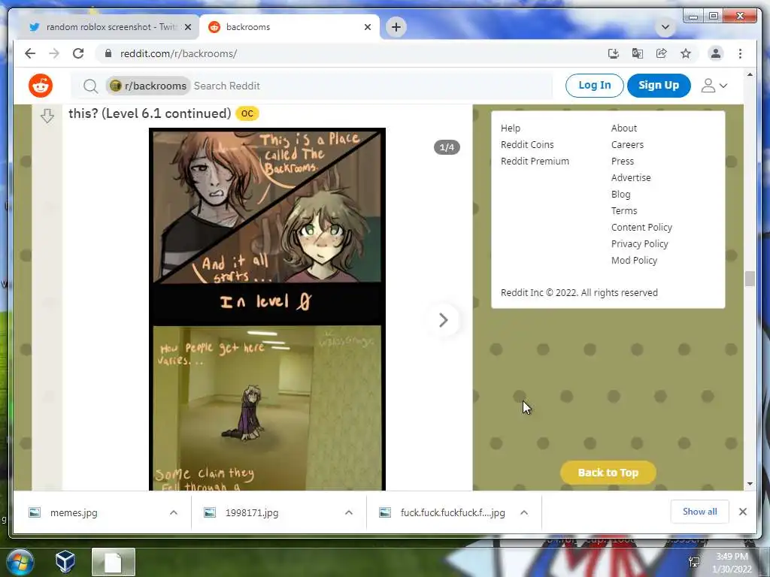Expand options for the fuck.fuck download
The width and height of the screenshot is (770, 577).
[524, 512]
